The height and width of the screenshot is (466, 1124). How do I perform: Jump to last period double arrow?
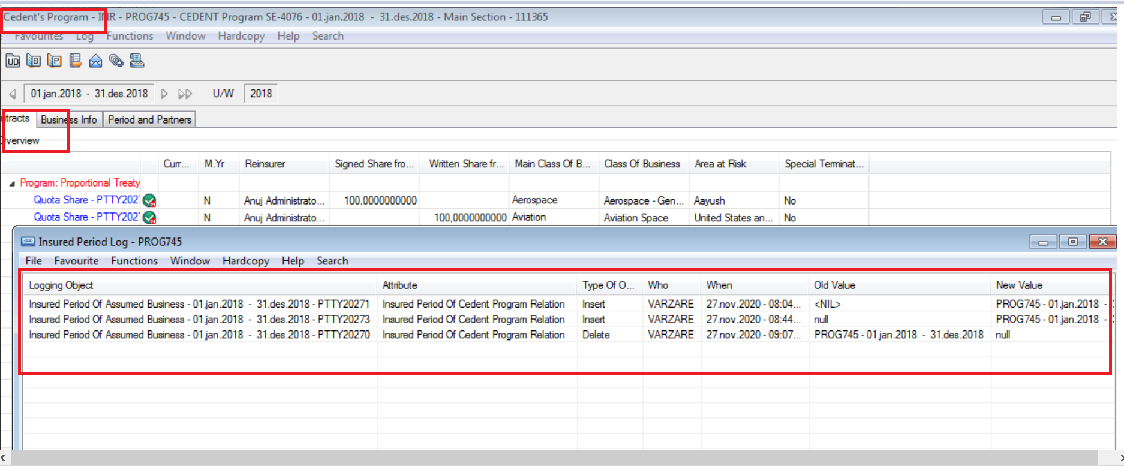(x=185, y=94)
